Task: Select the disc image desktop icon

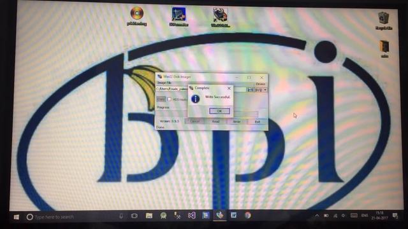Action: 137,15
